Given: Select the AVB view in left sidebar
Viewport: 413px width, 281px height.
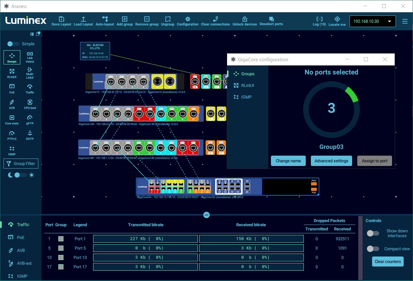Looking at the screenshot, I should pyautogui.click(x=12, y=104).
